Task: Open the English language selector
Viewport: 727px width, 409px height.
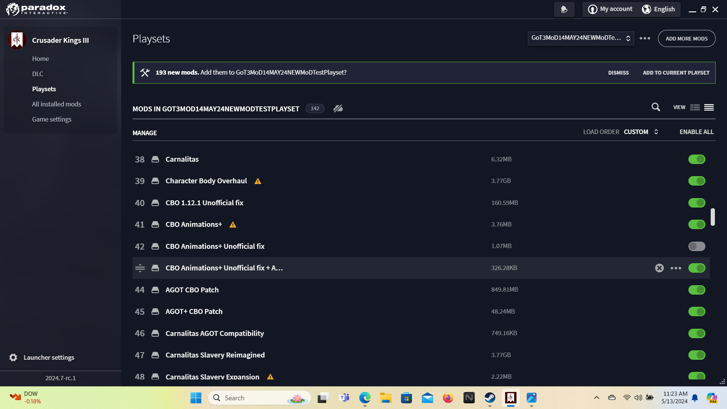Action: click(658, 9)
